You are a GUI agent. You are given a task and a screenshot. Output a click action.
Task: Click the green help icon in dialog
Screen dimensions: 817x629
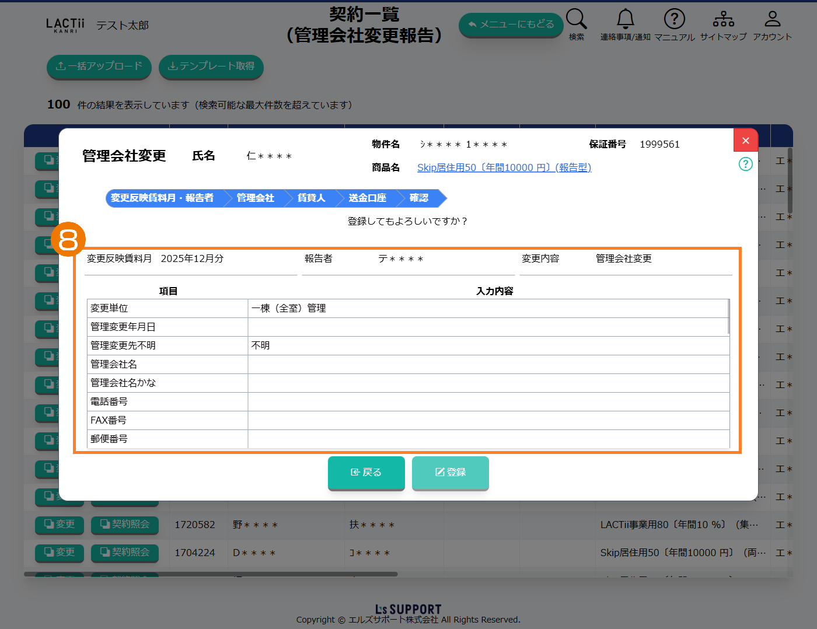coord(745,164)
